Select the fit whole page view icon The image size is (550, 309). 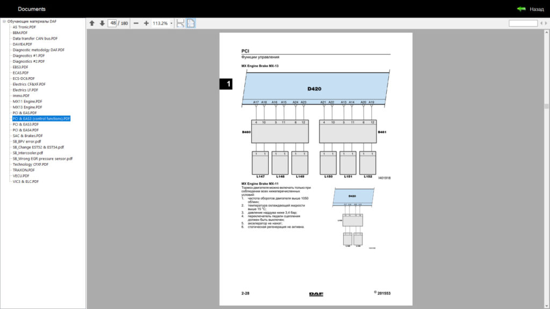pyautogui.click(x=191, y=23)
